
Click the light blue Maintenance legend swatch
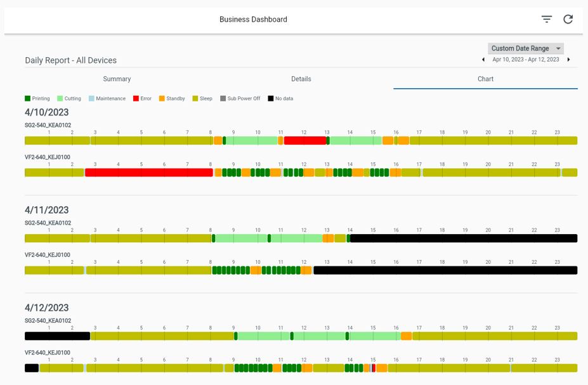tap(91, 98)
